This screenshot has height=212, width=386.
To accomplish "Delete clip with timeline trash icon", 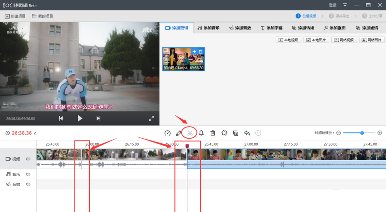I will (213, 133).
